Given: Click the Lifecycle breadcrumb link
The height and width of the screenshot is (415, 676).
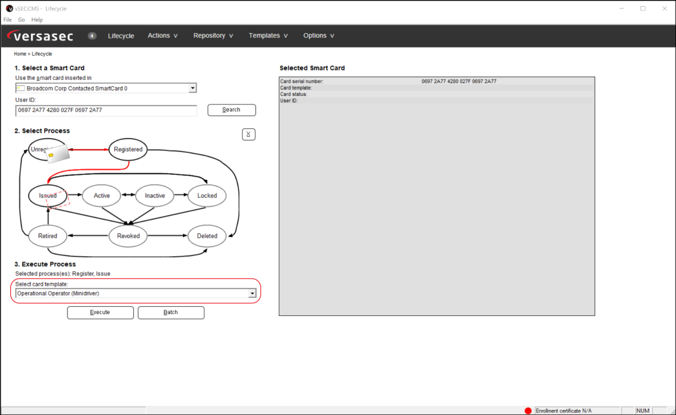Looking at the screenshot, I should 42,54.
